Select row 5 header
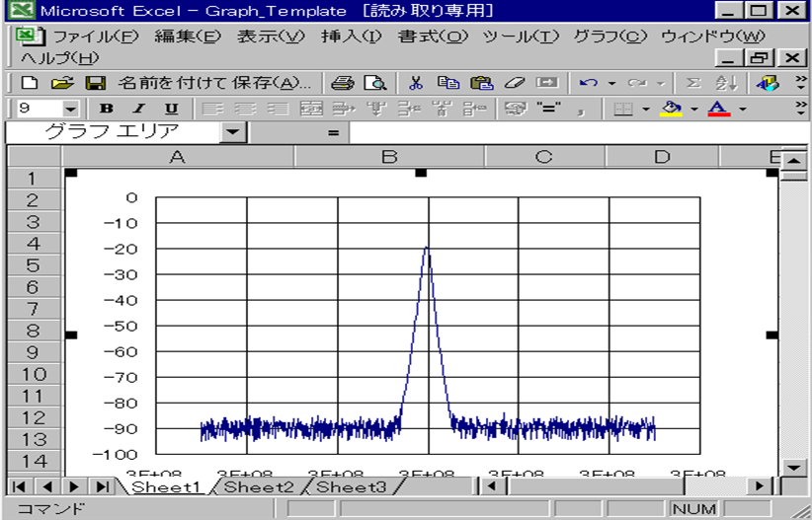 click(34, 265)
